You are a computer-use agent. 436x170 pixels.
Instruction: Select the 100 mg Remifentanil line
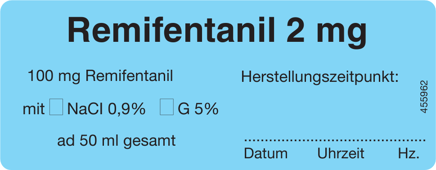tap(100, 76)
